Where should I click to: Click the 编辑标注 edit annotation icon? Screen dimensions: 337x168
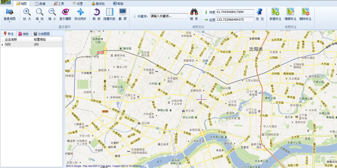click(291, 12)
